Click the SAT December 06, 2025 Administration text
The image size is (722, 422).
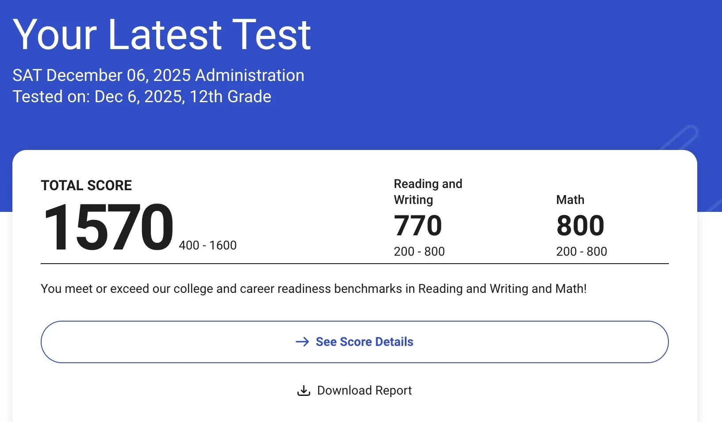[158, 75]
